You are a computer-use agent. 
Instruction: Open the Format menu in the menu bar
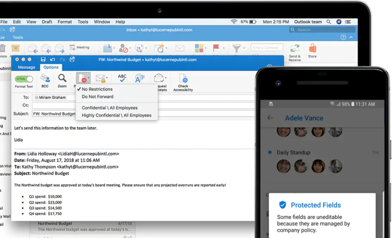[65, 22]
